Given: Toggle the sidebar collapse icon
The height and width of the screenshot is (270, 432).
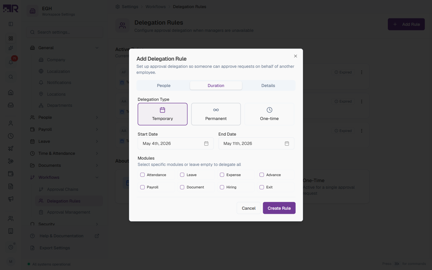Looking at the screenshot, I should coord(11,24).
